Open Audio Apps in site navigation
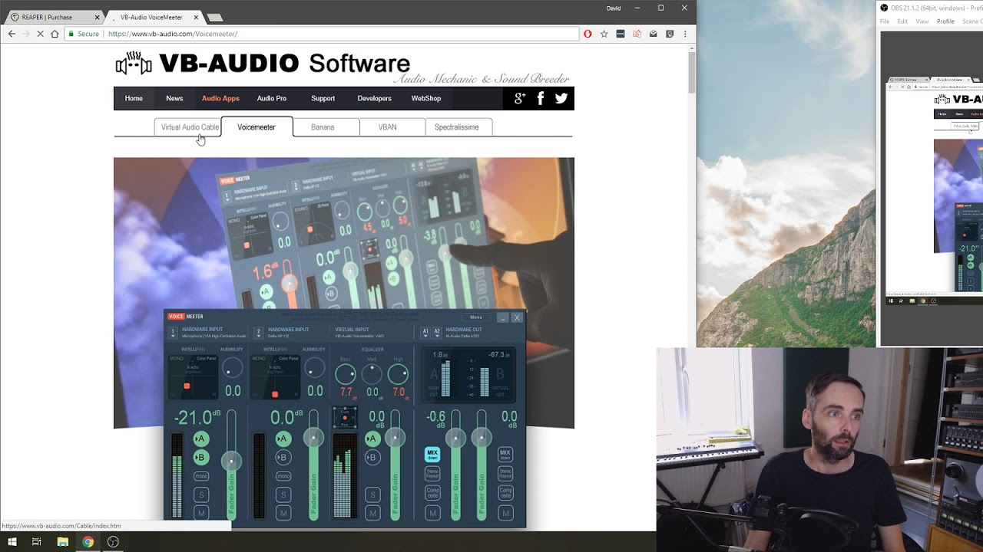Image resolution: width=983 pixels, height=552 pixels. (x=220, y=98)
